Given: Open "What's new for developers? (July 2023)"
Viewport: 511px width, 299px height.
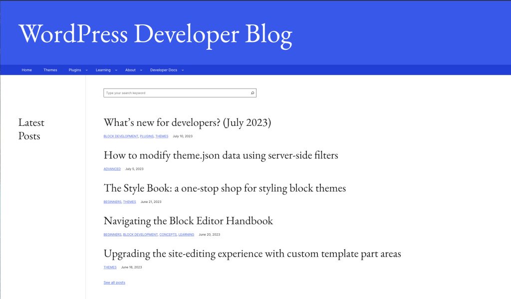Looking at the screenshot, I should coord(188,123).
